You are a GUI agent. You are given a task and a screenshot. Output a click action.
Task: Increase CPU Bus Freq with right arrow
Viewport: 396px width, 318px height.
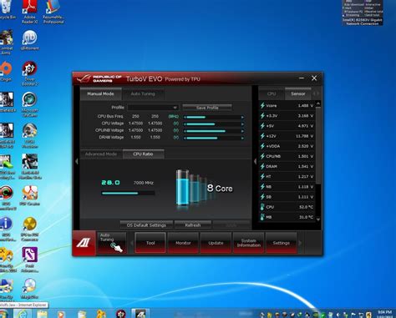tap(242, 117)
